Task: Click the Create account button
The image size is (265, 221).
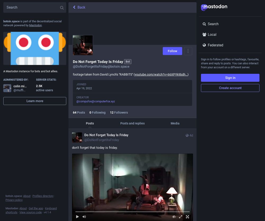Action: (x=230, y=88)
